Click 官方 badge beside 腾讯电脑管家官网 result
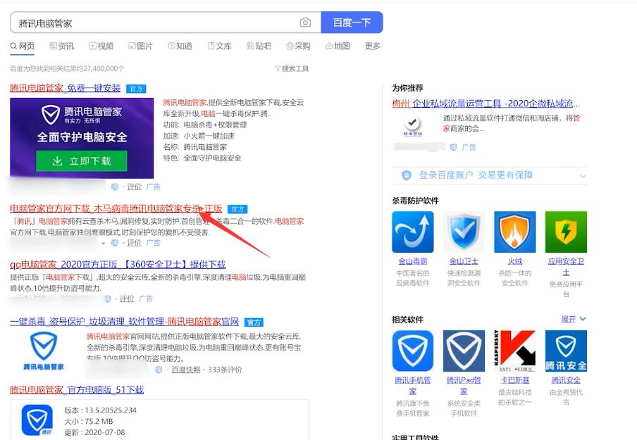 pyautogui.click(x=254, y=322)
